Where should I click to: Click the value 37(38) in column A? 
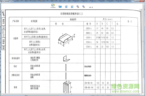click(98, 38)
